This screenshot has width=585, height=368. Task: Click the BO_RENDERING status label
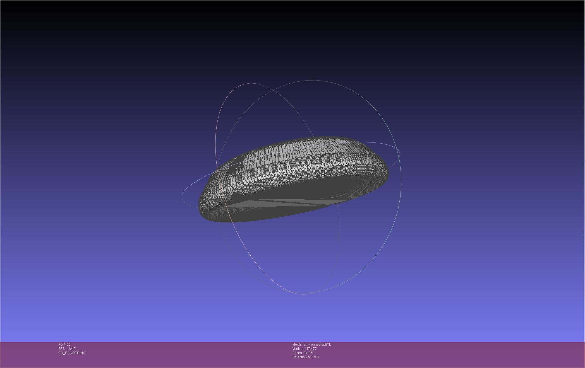pyautogui.click(x=72, y=353)
